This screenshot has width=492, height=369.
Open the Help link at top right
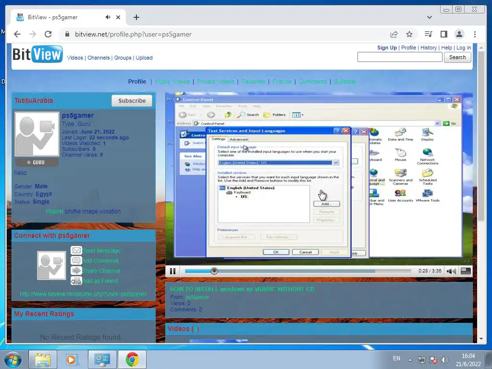[446, 48]
